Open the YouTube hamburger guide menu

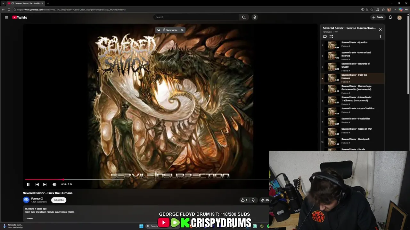[x=6, y=17]
